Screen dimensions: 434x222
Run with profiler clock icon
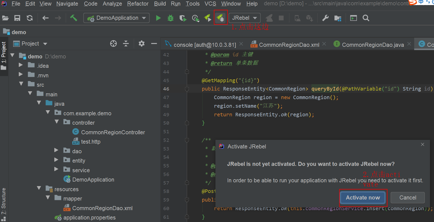tap(195, 18)
